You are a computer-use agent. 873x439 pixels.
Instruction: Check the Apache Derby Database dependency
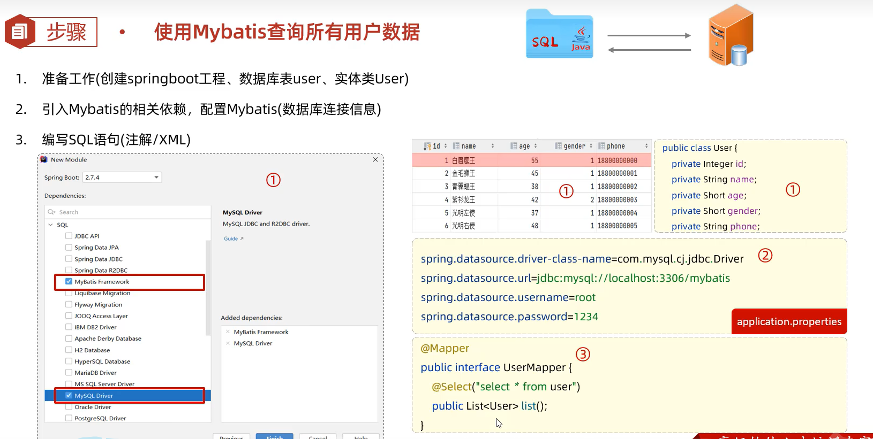tap(69, 338)
